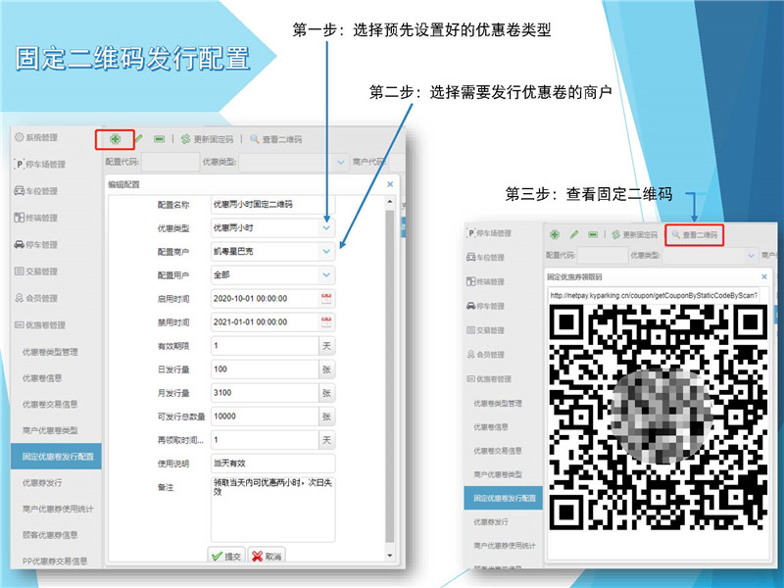
Task: Click the 使用说明 input field
Action: (272, 464)
